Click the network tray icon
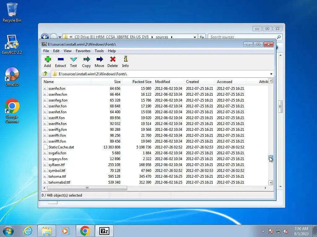Viewport: 317px width, 237px height. pyautogui.click(x=278, y=231)
